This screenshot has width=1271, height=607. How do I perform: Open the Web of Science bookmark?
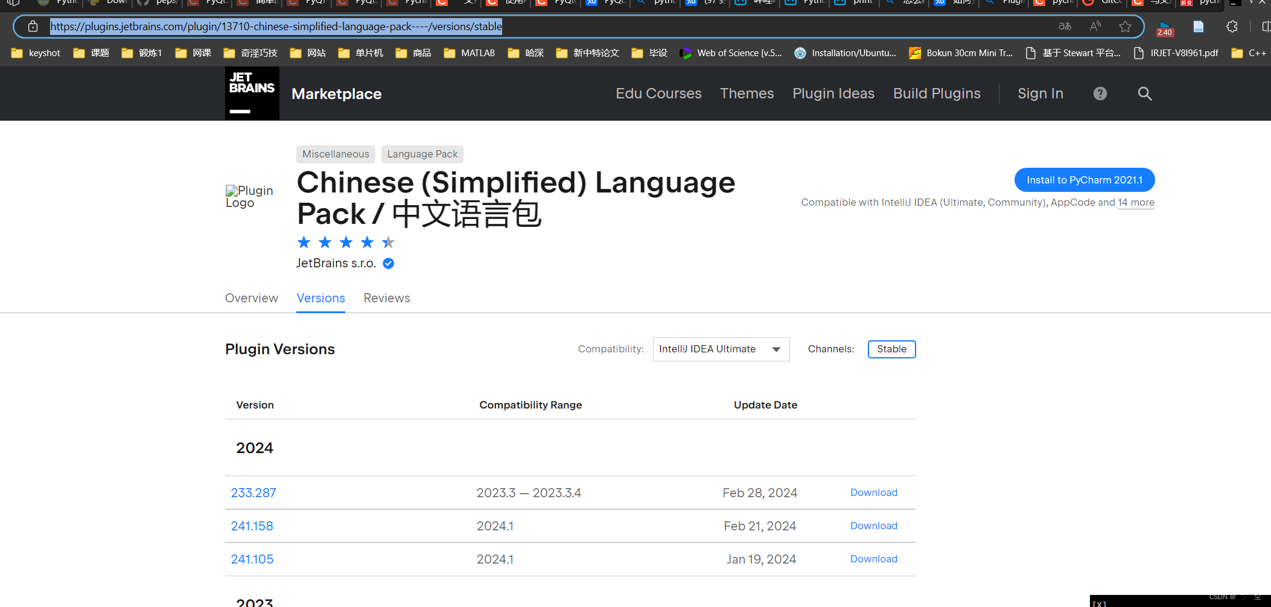tap(730, 53)
